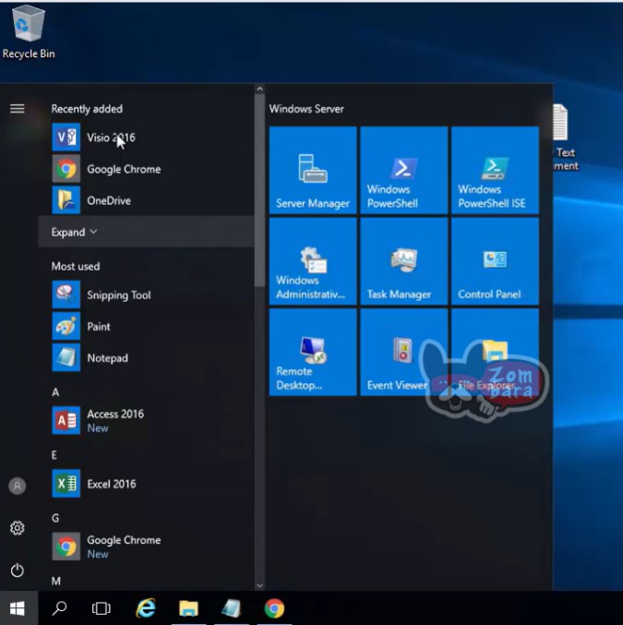This screenshot has width=623, height=625.
Task: Open taskbar Search magnifier
Action: (x=60, y=608)
